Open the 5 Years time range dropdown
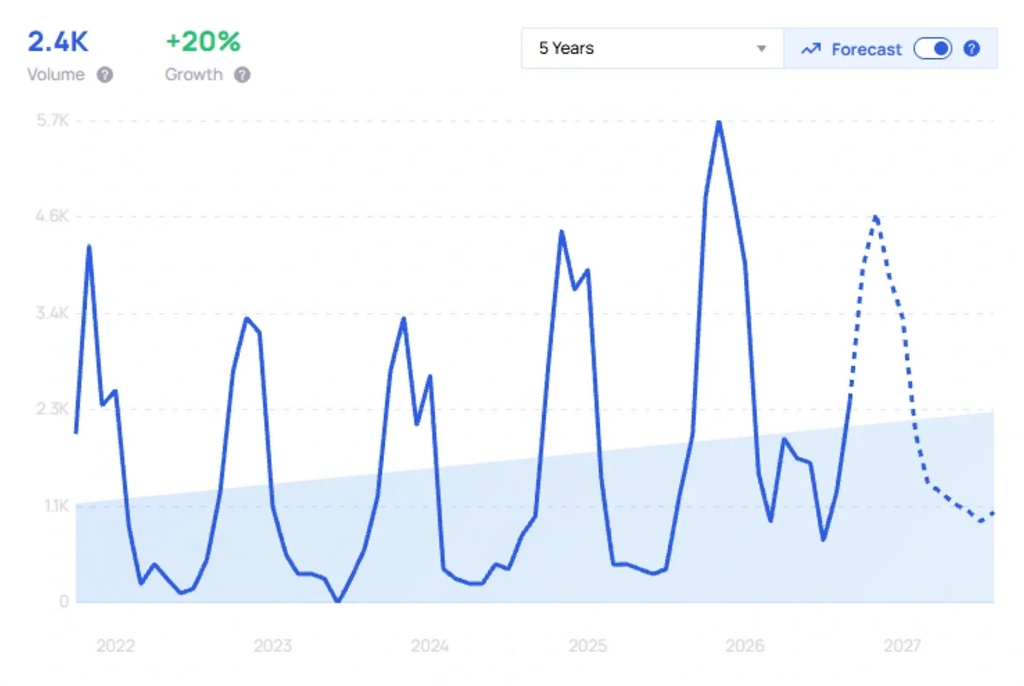 pos(653,49)
